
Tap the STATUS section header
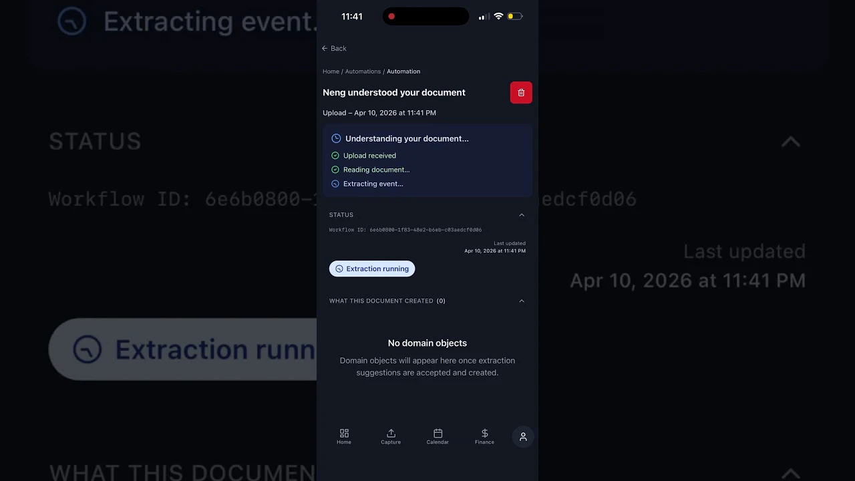[341, 215]
